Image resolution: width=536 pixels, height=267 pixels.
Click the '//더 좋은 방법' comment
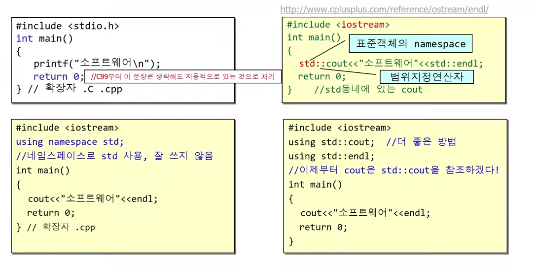coord(421,142)
